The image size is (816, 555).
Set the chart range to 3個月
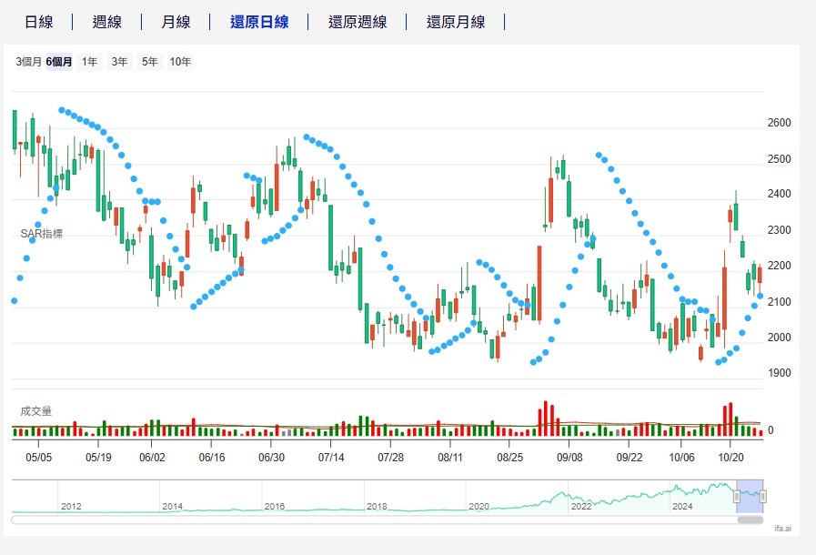pyautogui.click(x=28, y=62)
